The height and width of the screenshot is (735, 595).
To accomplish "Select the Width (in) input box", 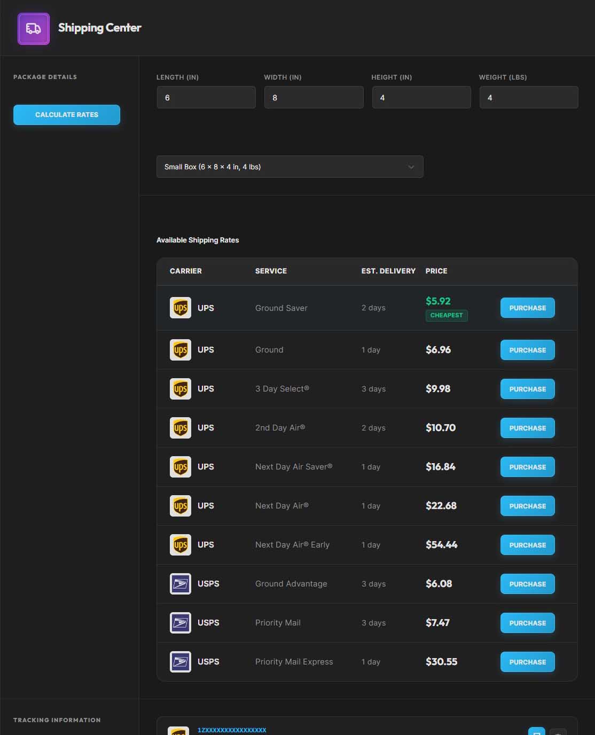I will click(x=314, y=98).
